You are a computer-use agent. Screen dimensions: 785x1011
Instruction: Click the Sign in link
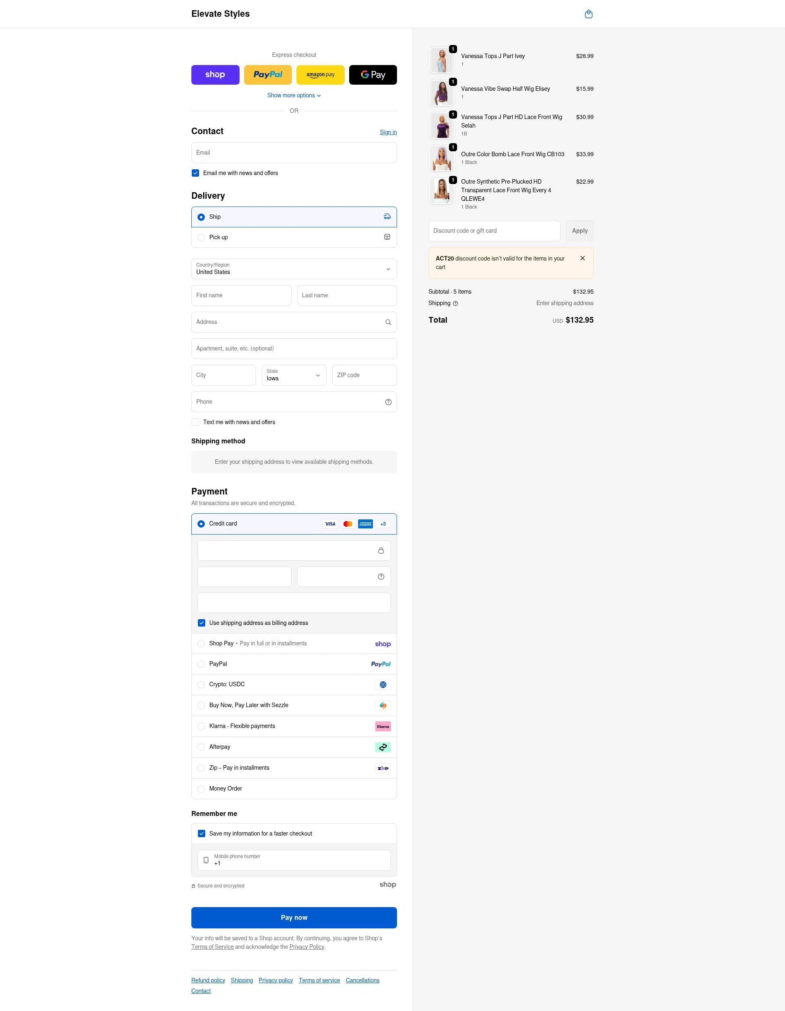coord(388,132)
